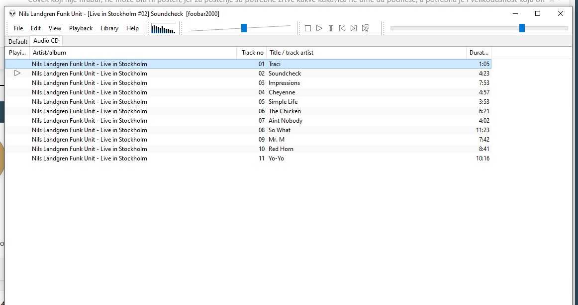Click the 1:05 duration of Traci

click(x=484, y=64)
